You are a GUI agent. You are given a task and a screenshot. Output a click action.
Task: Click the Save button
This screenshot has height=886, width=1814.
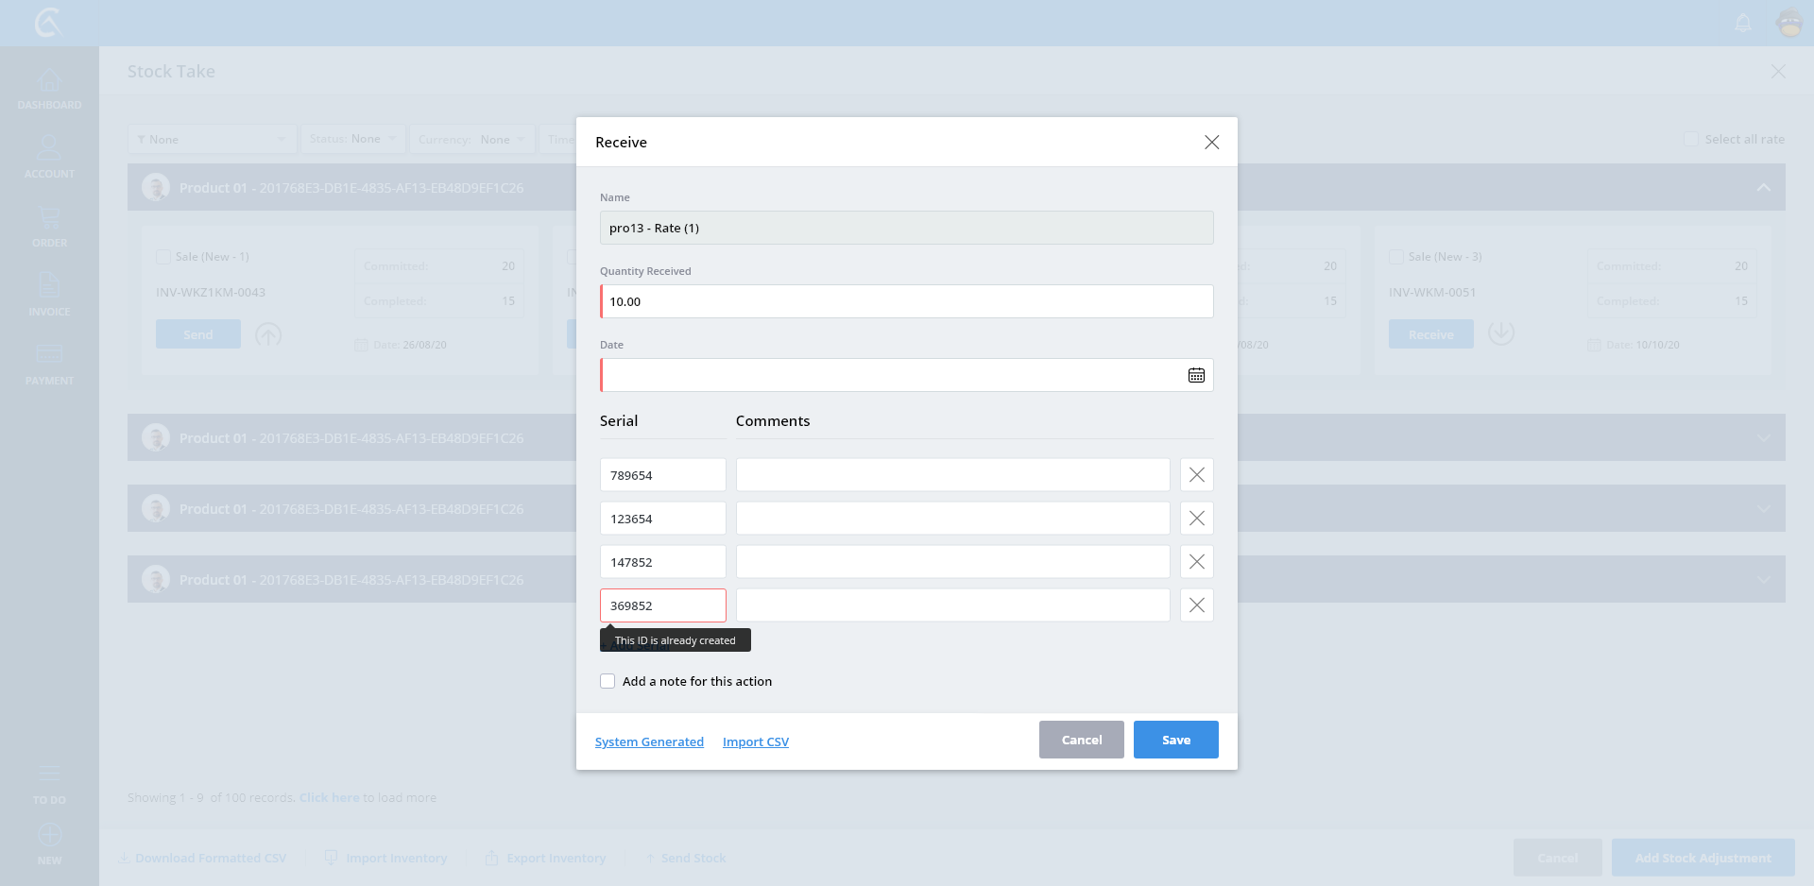point(1175,740)
